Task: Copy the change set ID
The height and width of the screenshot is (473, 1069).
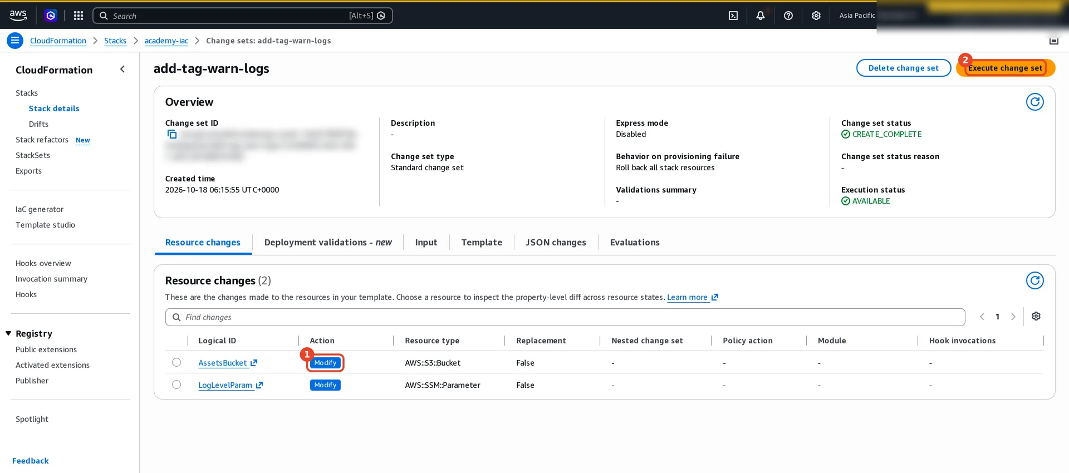Action: click(172, 134)
